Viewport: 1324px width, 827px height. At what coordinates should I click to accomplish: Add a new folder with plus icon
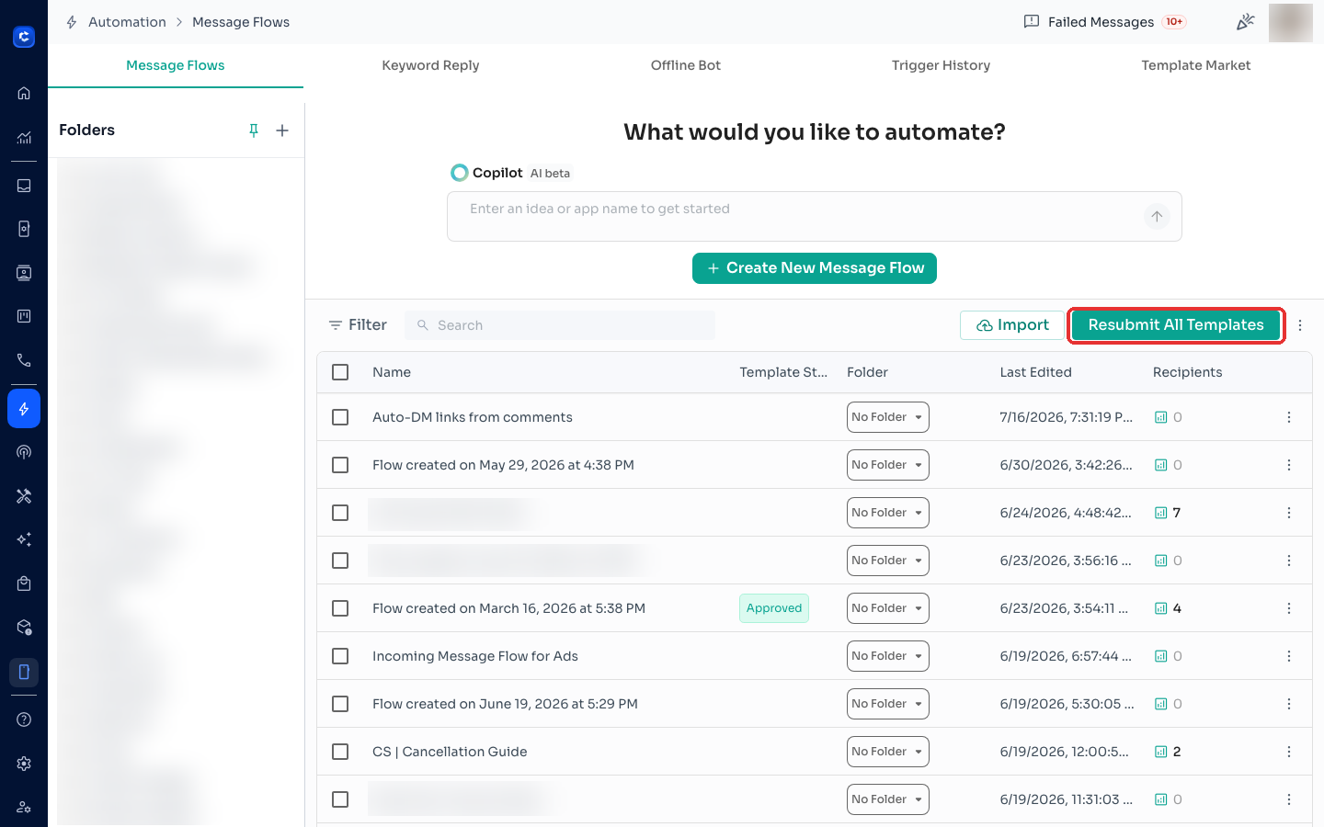coord(282,130)
